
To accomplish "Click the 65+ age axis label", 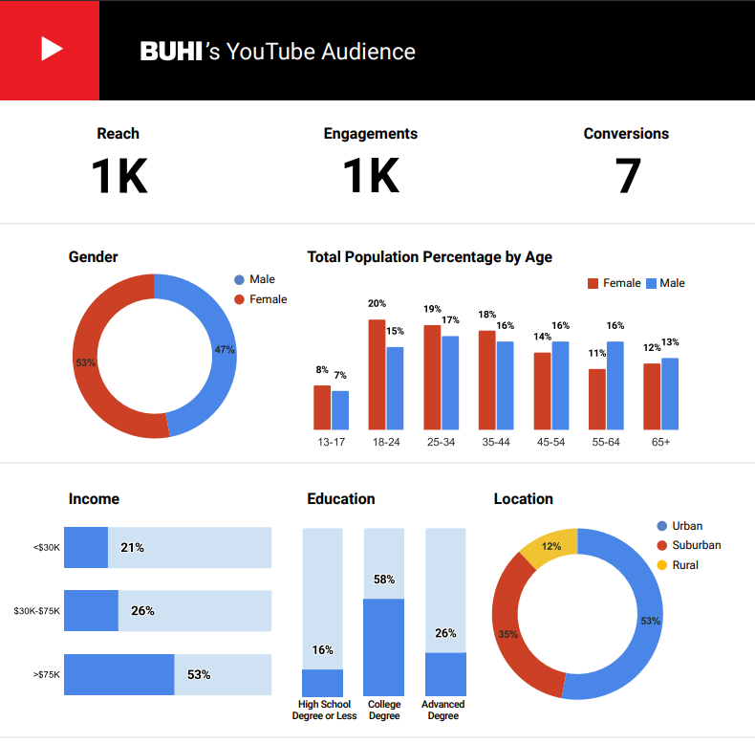I will (x=660, y=442).
